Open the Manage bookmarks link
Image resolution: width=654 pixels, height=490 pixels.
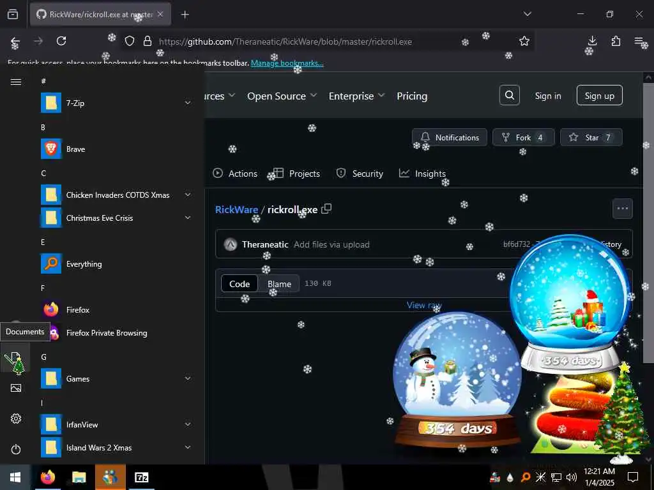(287, 63)
